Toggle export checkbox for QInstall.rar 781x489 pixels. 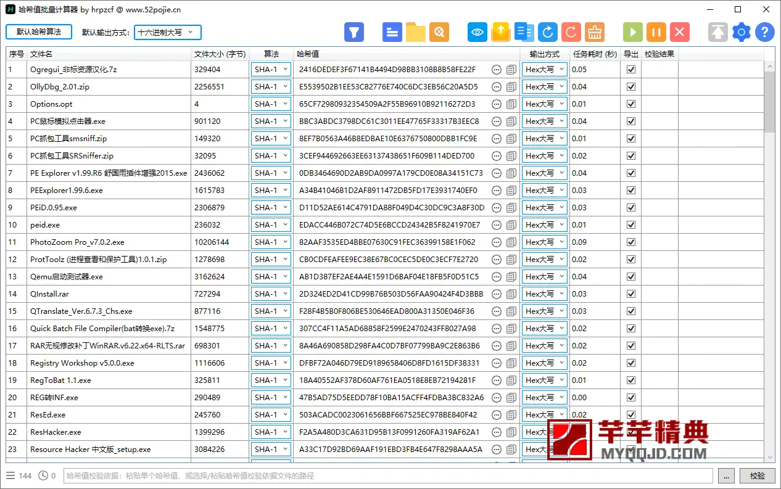(x=630, y=294)
